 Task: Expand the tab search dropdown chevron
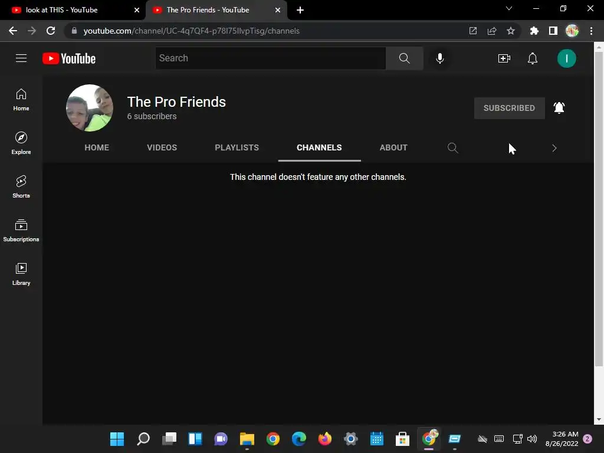(x=508, y=8)
